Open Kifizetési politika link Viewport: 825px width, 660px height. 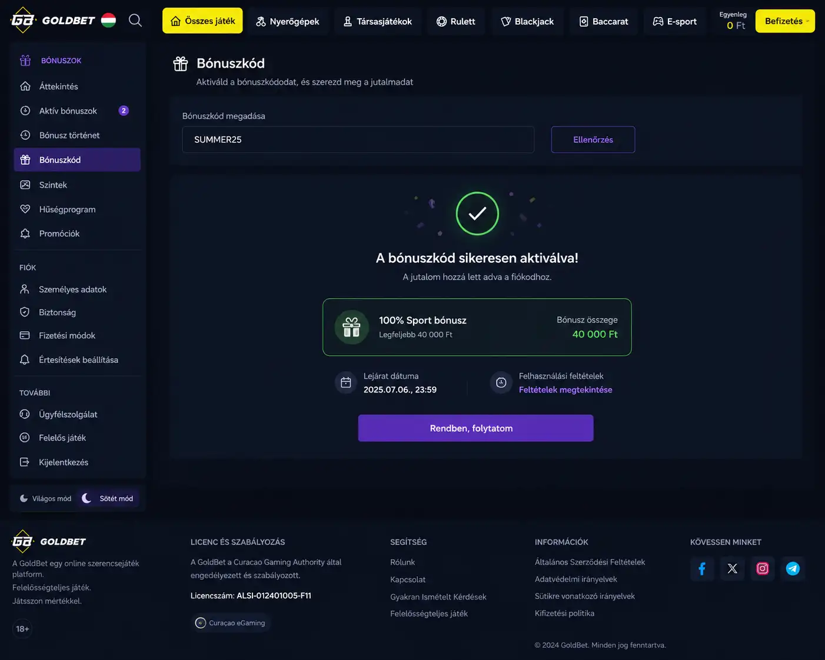click(564, 613)
